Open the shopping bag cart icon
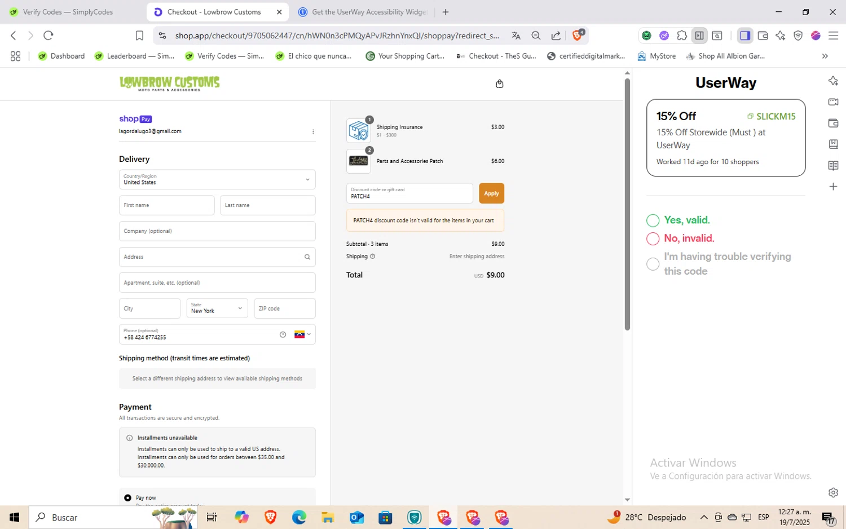Image resolution: width=846 pixels, height=529 pixels. pos(499,84)
